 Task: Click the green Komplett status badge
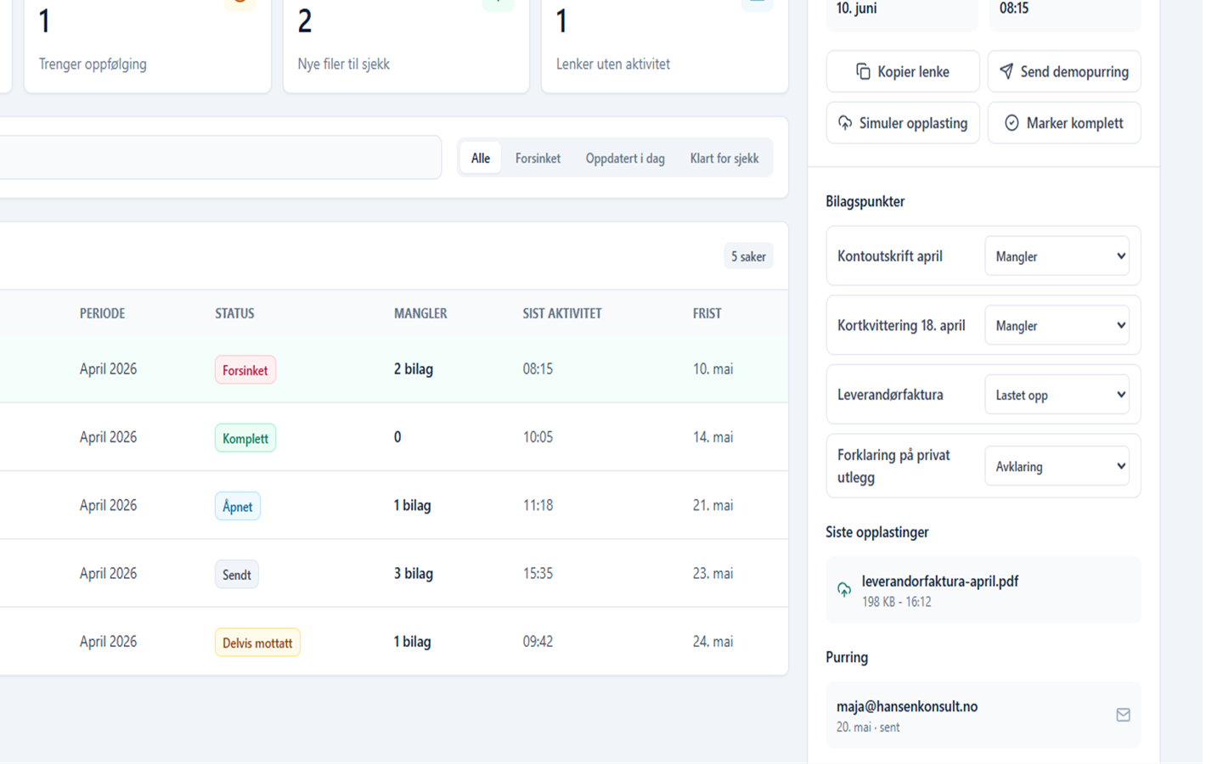245,438
